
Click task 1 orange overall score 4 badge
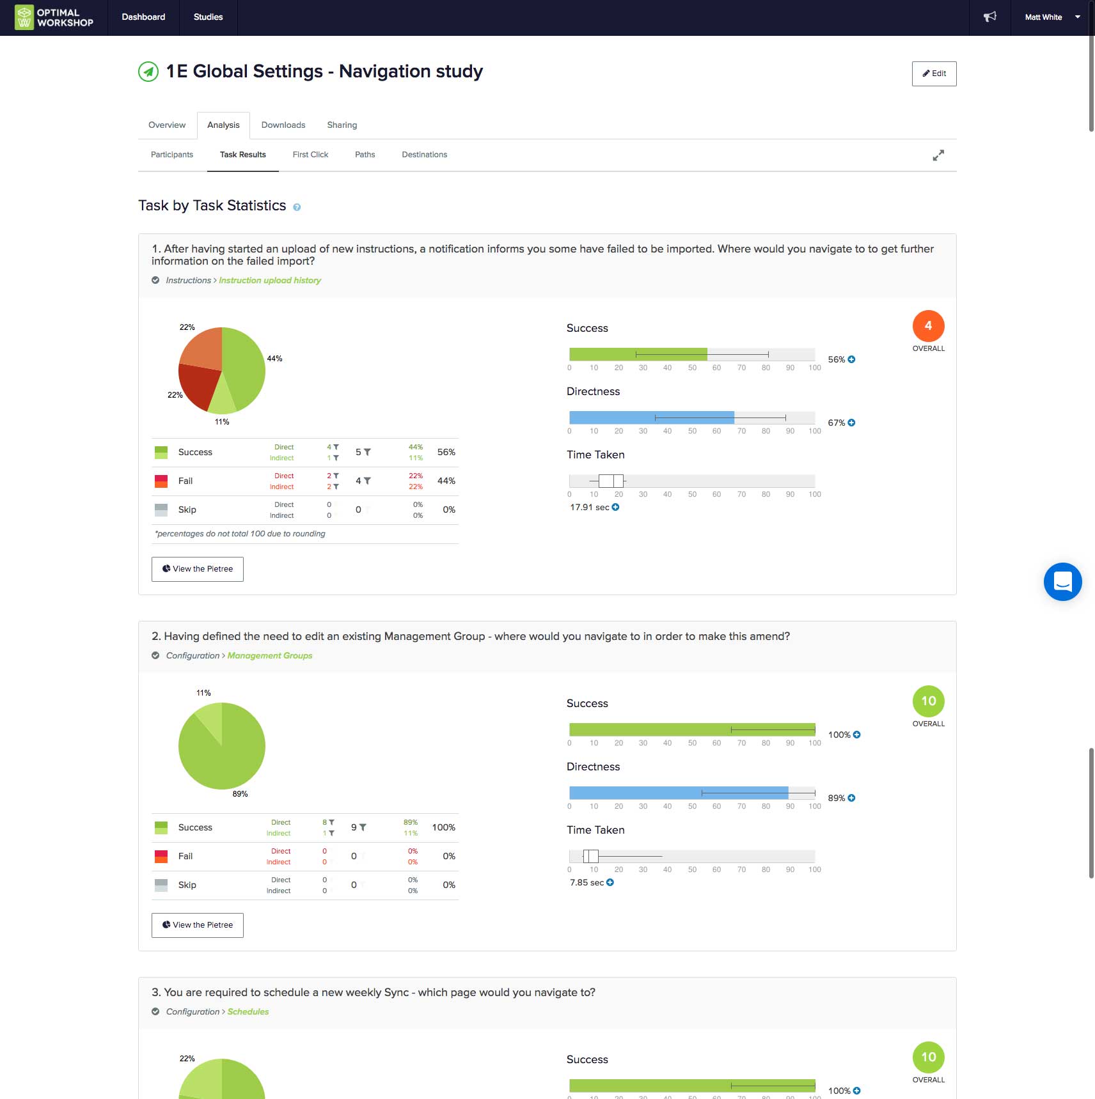928,326
